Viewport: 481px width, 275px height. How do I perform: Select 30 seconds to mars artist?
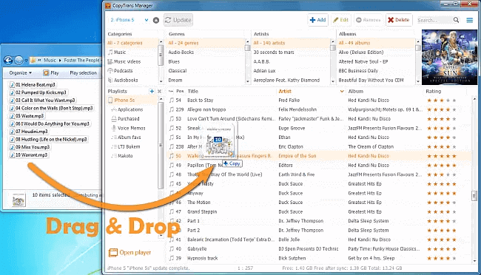pyautogui.click(x=274, y=52)
